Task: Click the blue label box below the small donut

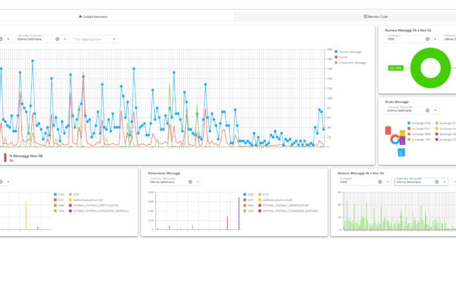Action: click(x=401, y=153)
